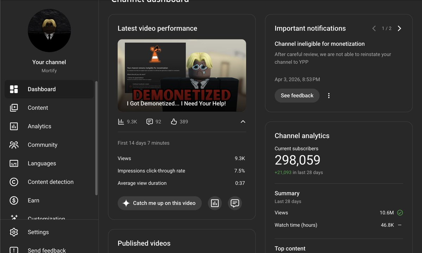Click 'Channel ineligible for monetization' heading
This screenshot has width=422, height=253.
[x=320, y=44]
